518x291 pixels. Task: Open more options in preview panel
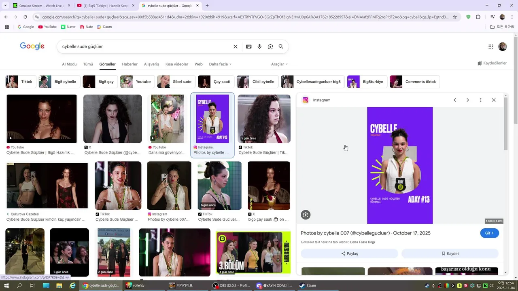[x=481, y=100]
